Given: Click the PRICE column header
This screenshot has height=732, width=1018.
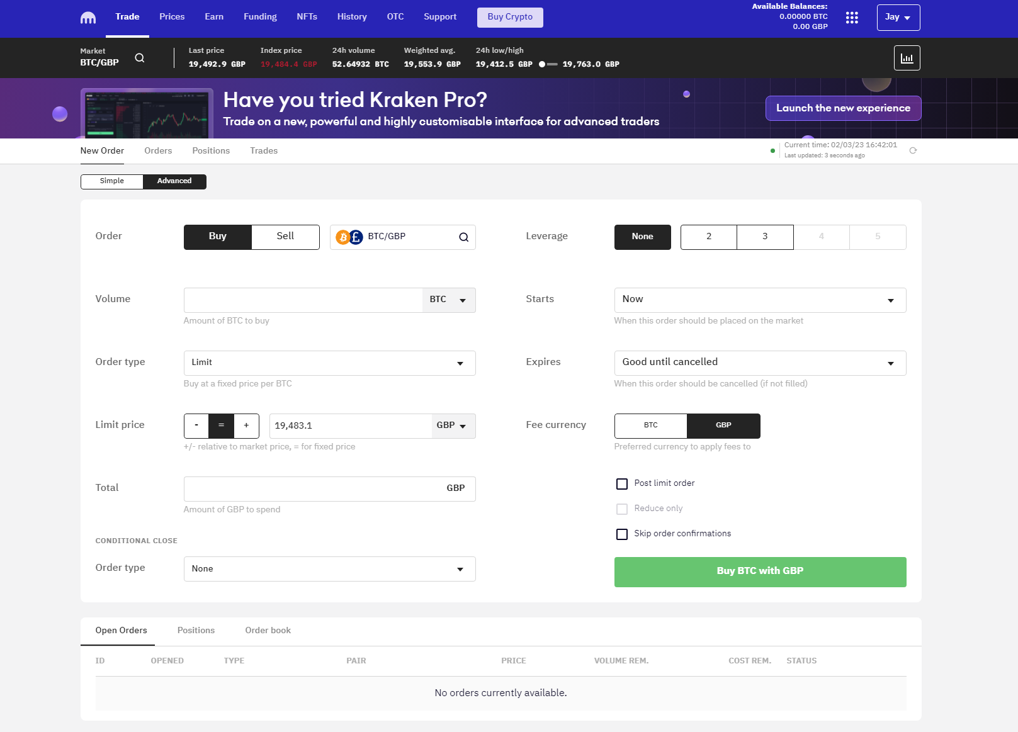Looking at the screenshot, I should pos(514,661).
